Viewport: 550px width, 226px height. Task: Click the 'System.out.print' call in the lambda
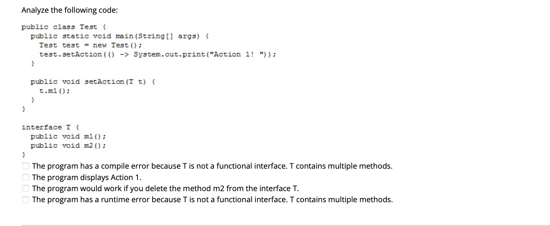click(168, 54)
